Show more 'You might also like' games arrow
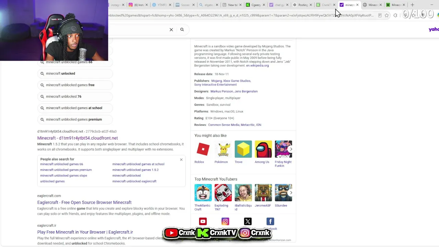439x247 pixels. [x=291, y=149]
